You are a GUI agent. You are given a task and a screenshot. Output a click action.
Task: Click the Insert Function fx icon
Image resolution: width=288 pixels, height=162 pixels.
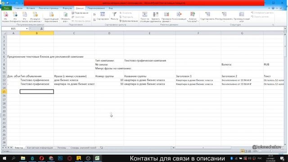(x=41, y=29)
